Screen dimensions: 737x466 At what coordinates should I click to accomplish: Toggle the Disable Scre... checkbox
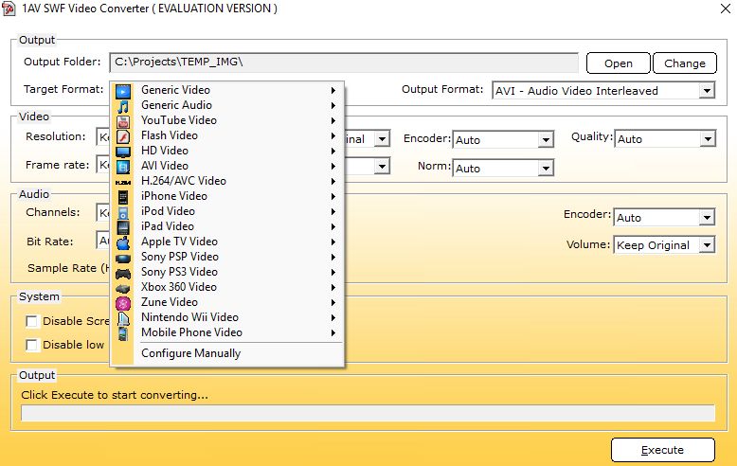tap(32, 321)
